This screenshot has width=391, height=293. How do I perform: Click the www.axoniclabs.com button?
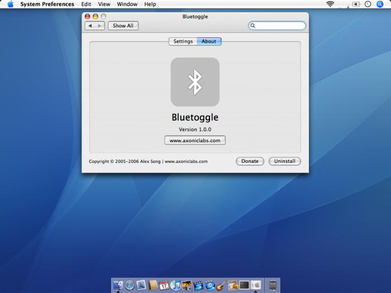click(x=195, y=140)
